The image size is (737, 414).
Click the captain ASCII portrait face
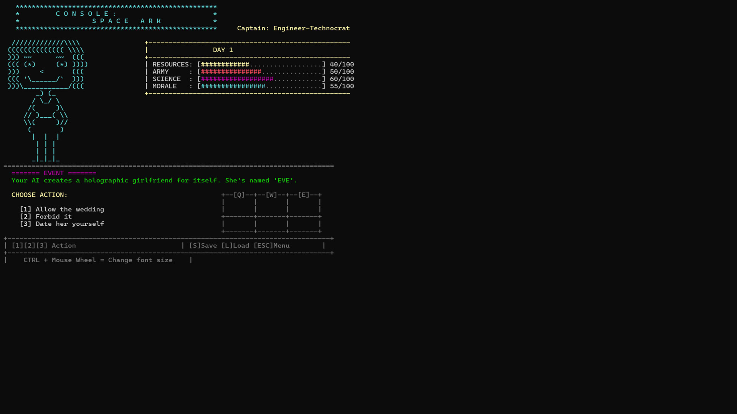(48, 64)
